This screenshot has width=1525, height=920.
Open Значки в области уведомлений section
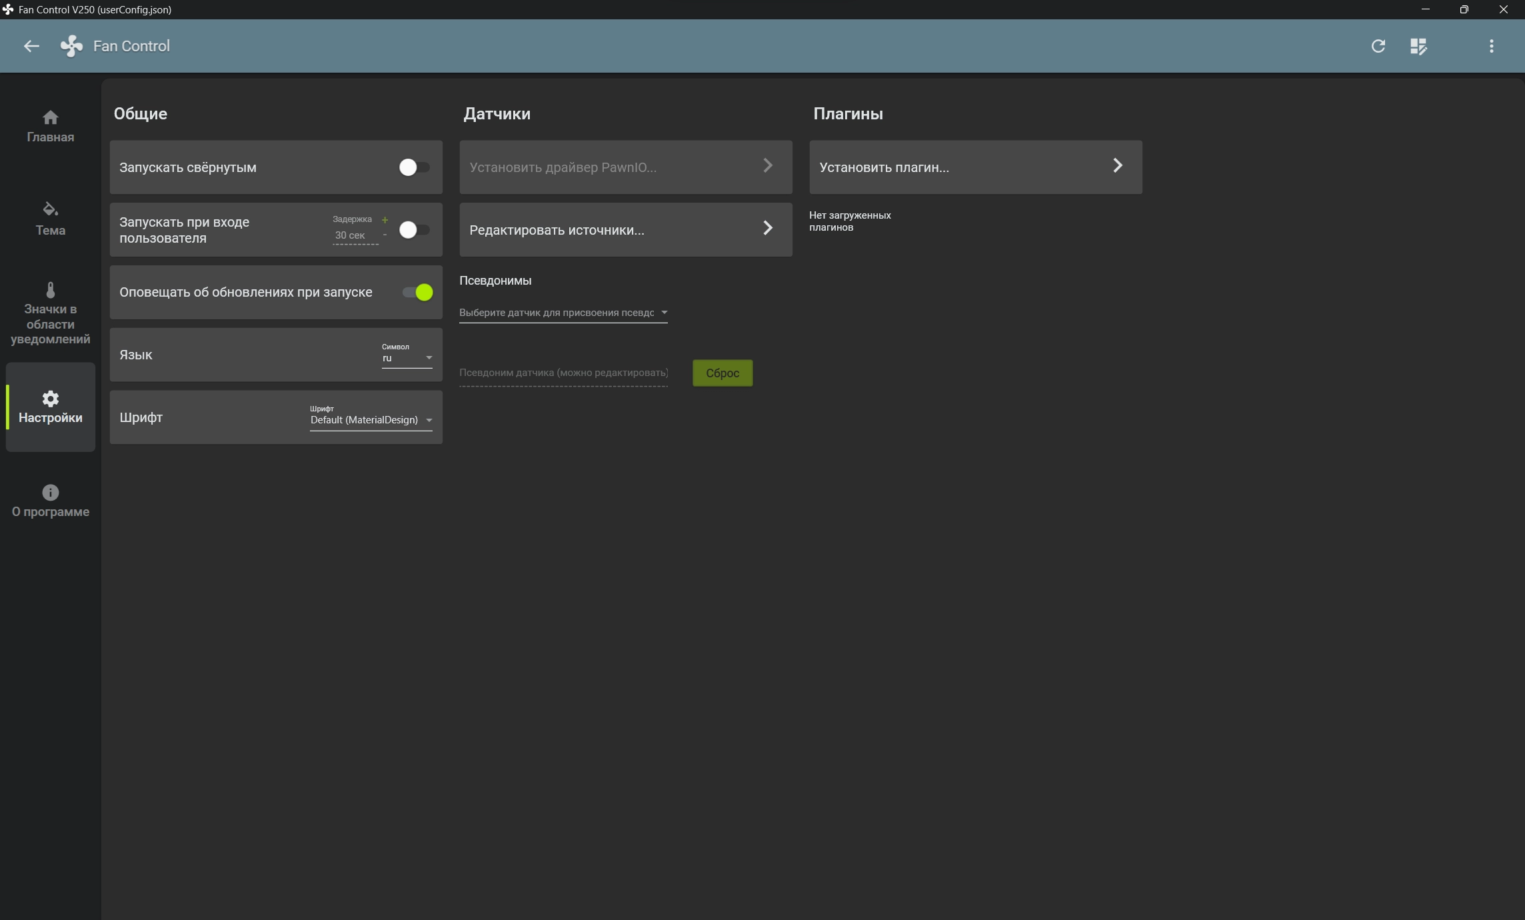point(50,313)
